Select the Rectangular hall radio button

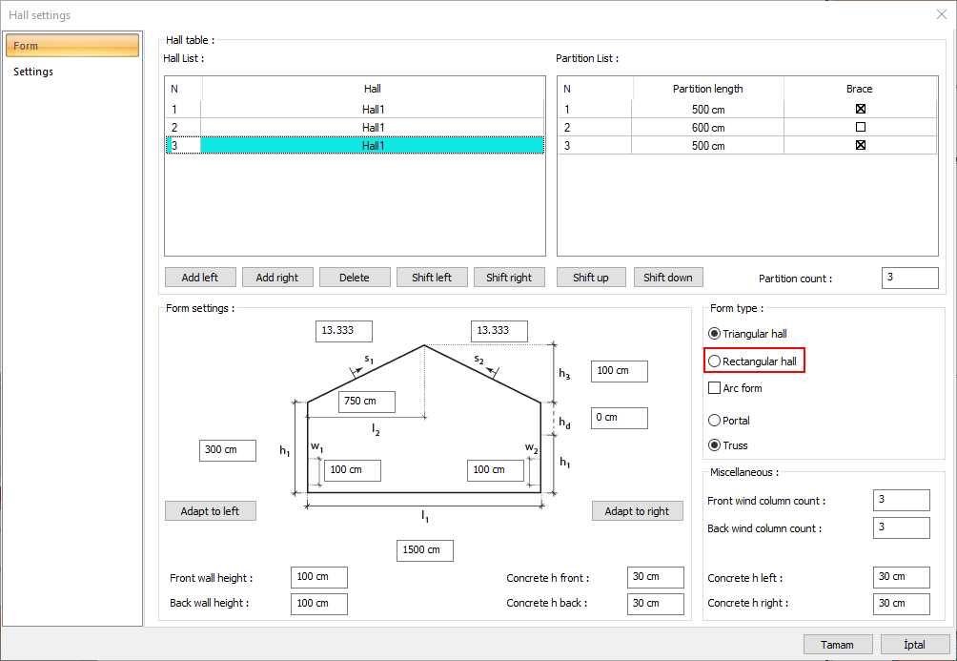(x=715, y=361)
